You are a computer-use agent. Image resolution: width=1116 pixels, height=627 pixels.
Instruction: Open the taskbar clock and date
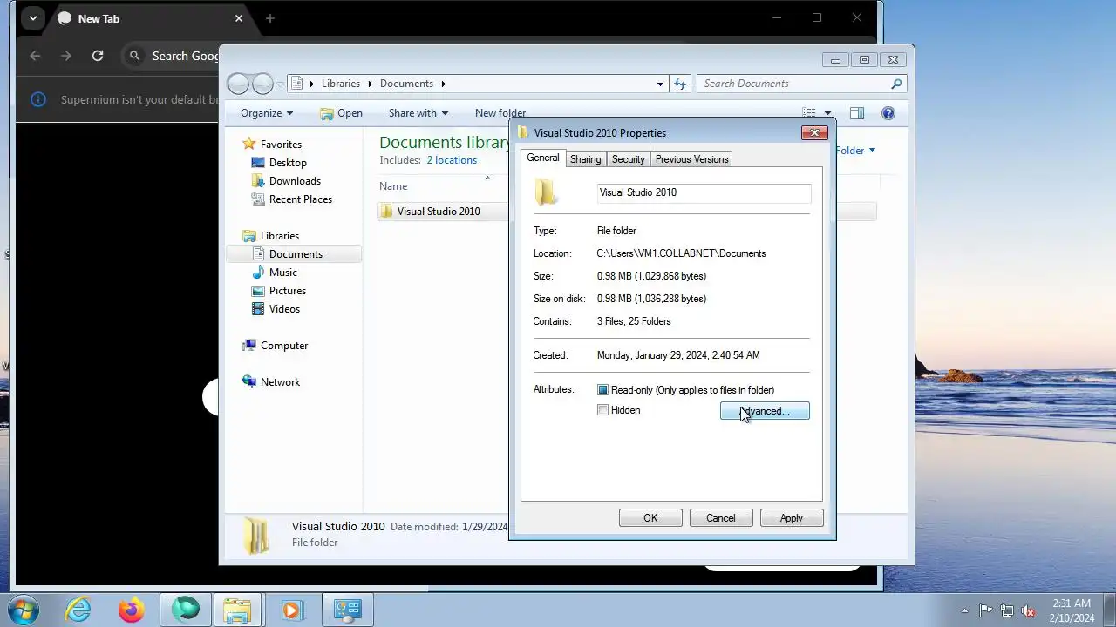tap(1072, 610)
